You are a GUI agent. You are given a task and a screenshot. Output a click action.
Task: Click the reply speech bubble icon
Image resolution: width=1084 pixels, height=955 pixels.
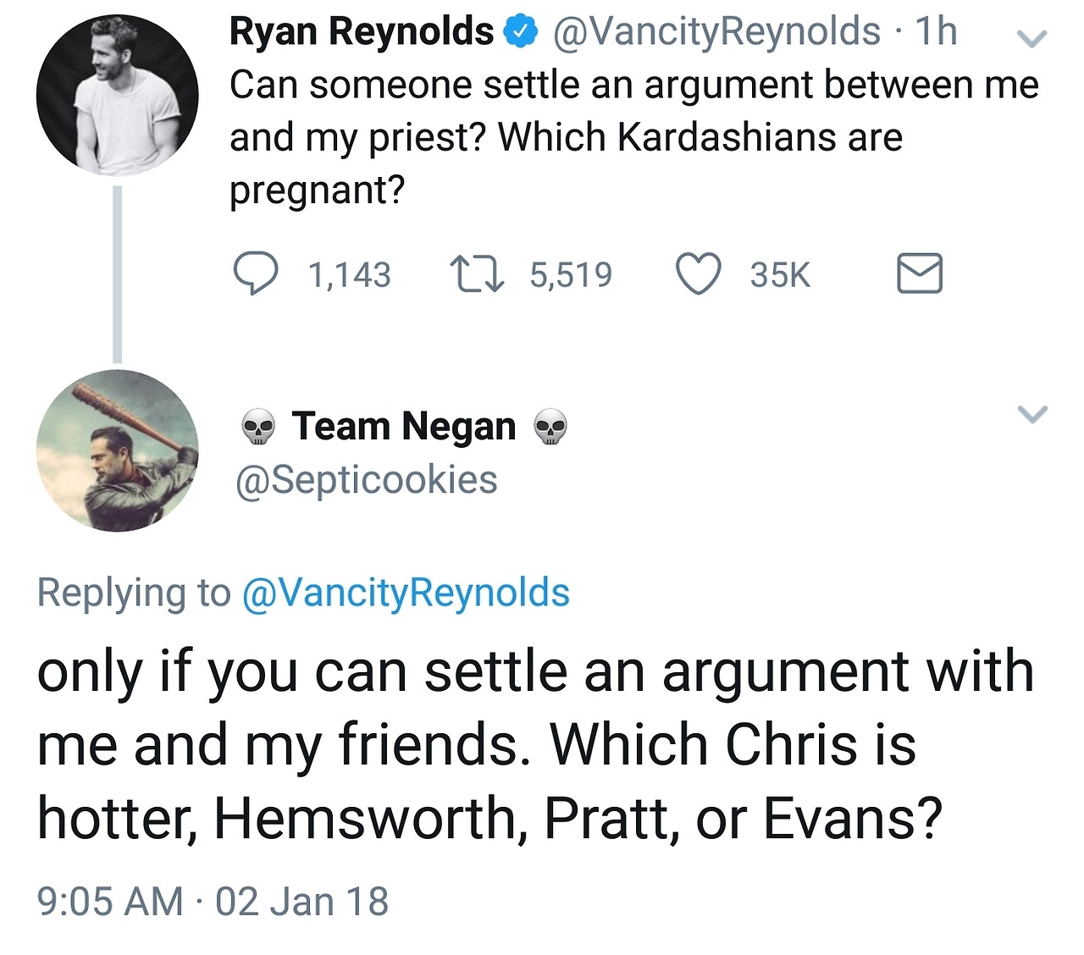tap(255, 274)
